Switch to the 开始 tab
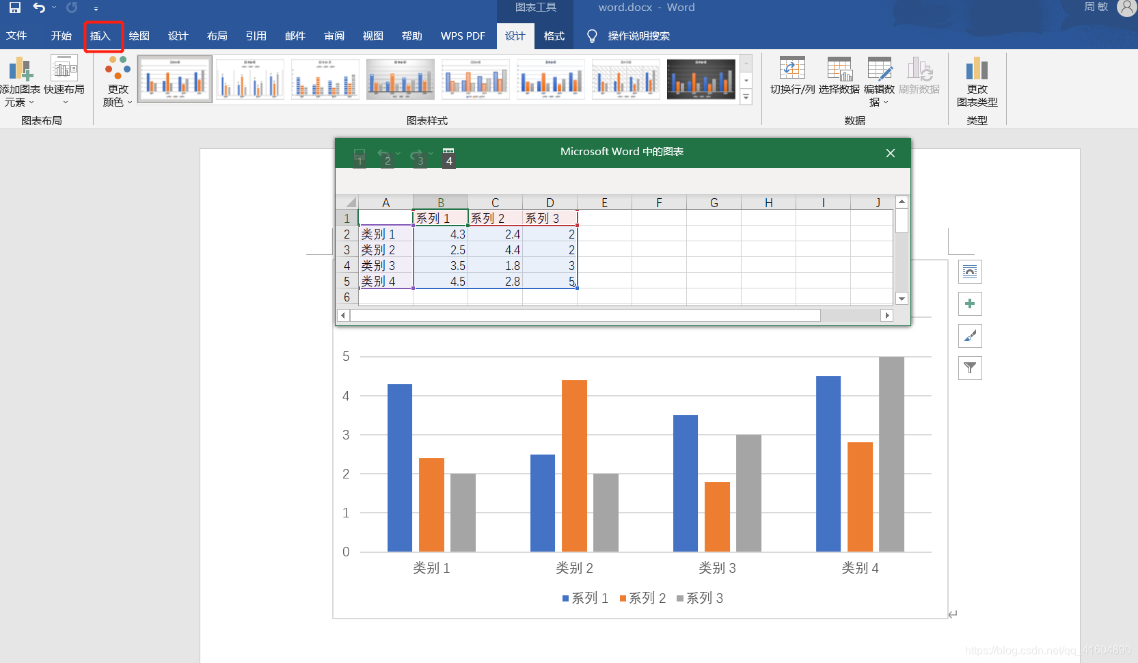This screenshot has width=1138, height=663. [61, 36]
